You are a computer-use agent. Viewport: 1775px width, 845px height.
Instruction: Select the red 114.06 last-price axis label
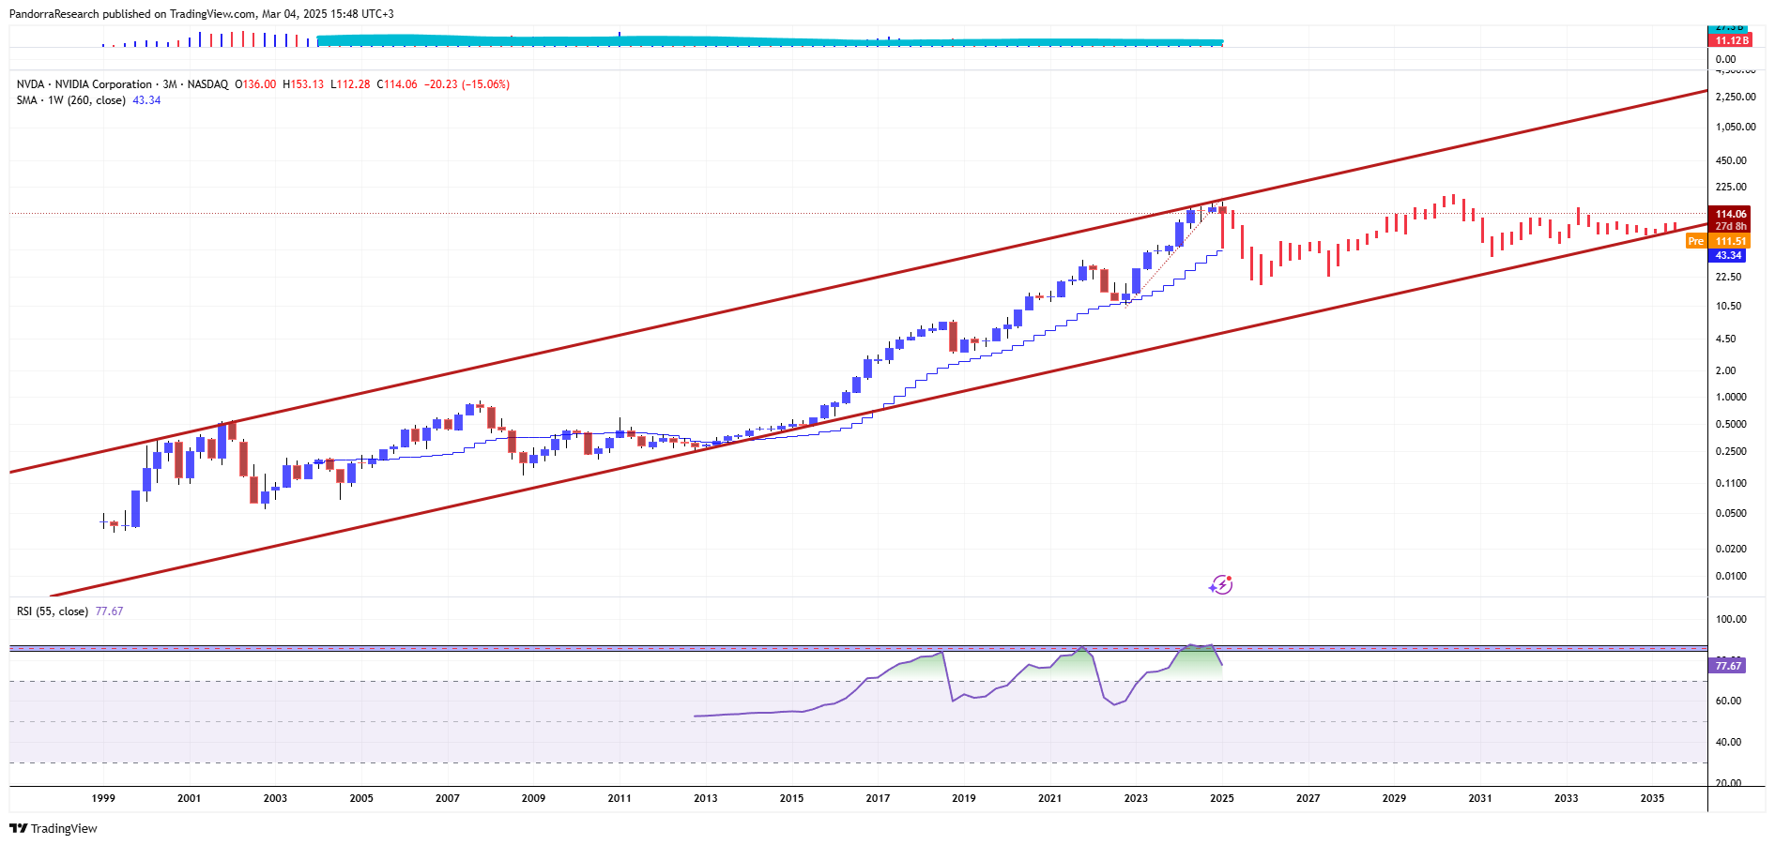[1729, 214]
